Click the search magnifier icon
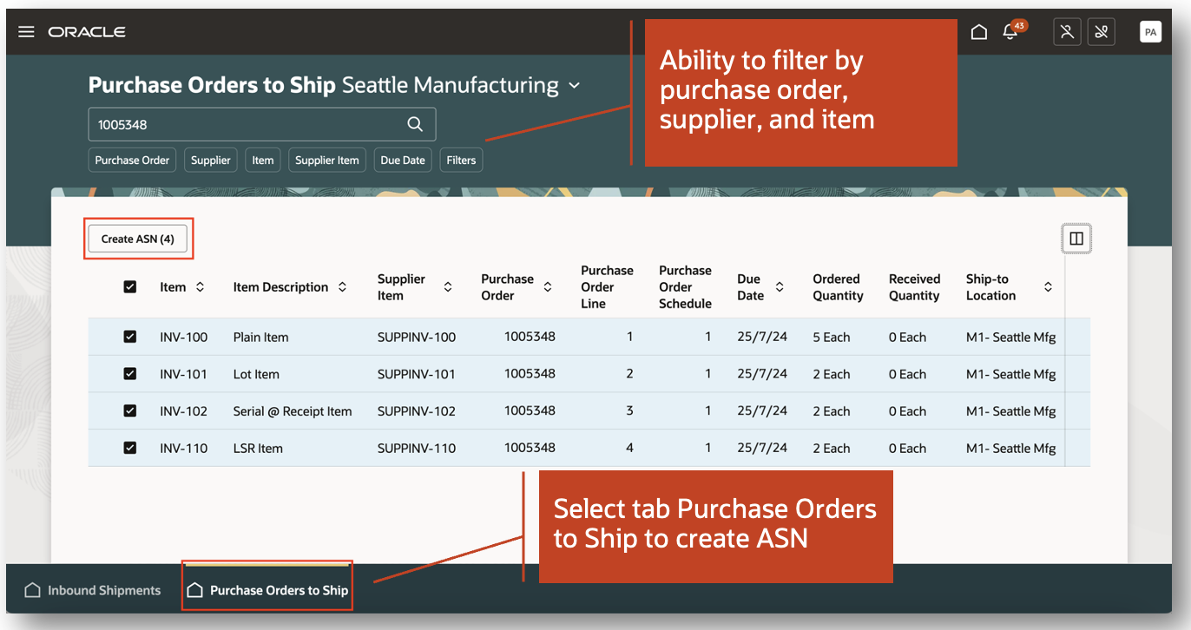 pos(415,124)
